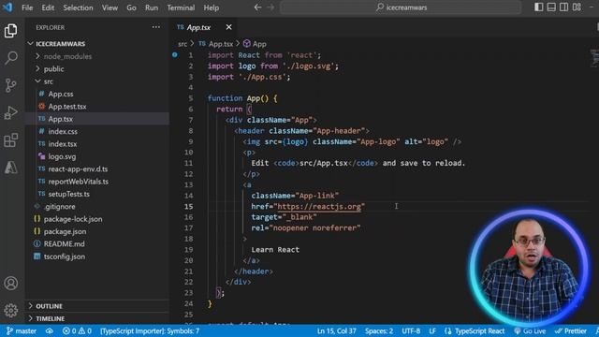Open the Customize Layout icon

tap(577, 7)
